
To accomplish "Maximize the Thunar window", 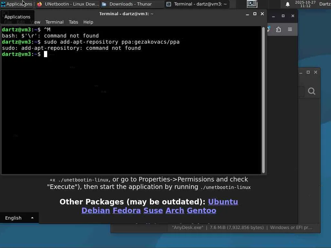I will (308, 72).
